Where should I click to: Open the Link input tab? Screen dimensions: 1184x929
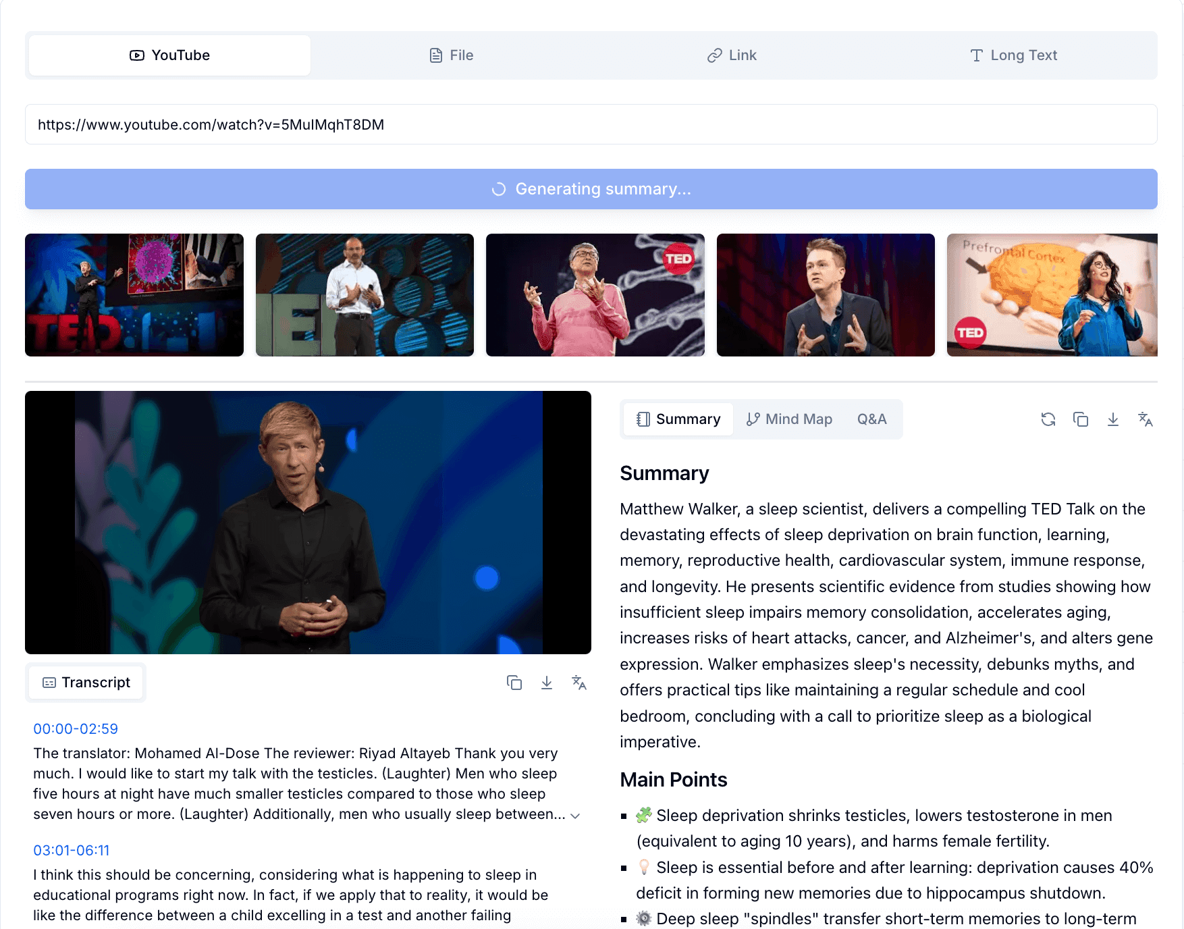[x=732, y=55]
